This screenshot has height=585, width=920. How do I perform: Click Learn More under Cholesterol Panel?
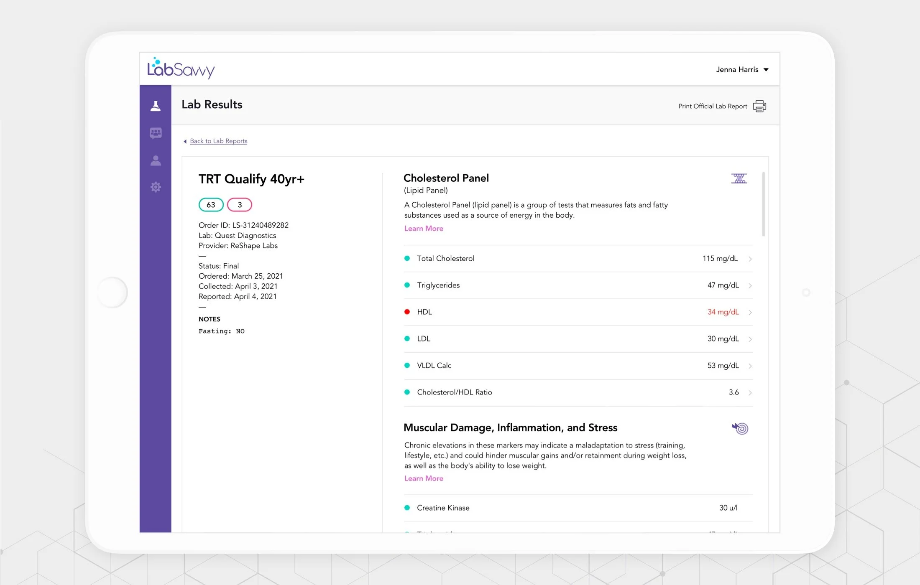pyautogui.click(x=424, y=229)
